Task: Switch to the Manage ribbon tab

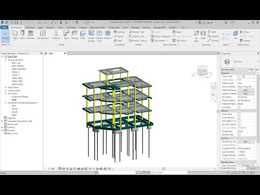Action: click(135, 28)
